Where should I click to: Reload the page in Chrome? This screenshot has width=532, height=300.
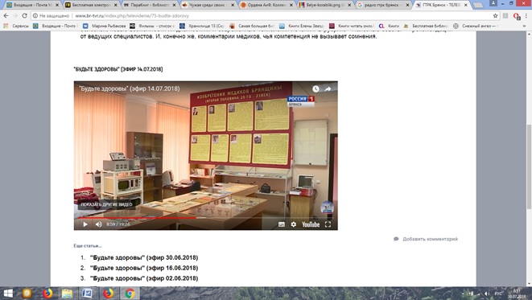(24, 15)
